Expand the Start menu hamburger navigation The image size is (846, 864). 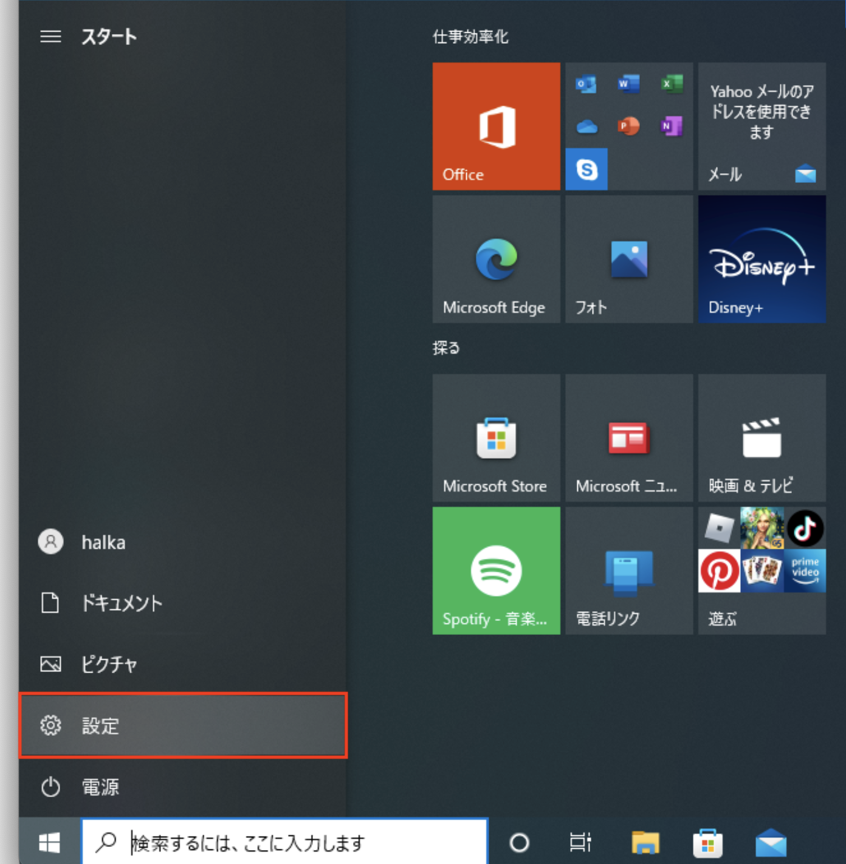pyautogui.click(x=49, y=36)
